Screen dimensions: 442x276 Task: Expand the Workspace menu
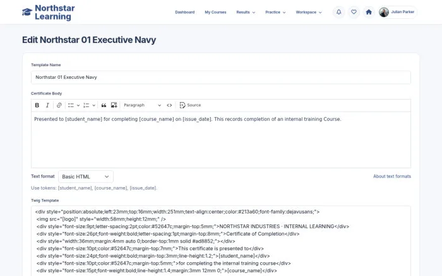click(309, 12)
